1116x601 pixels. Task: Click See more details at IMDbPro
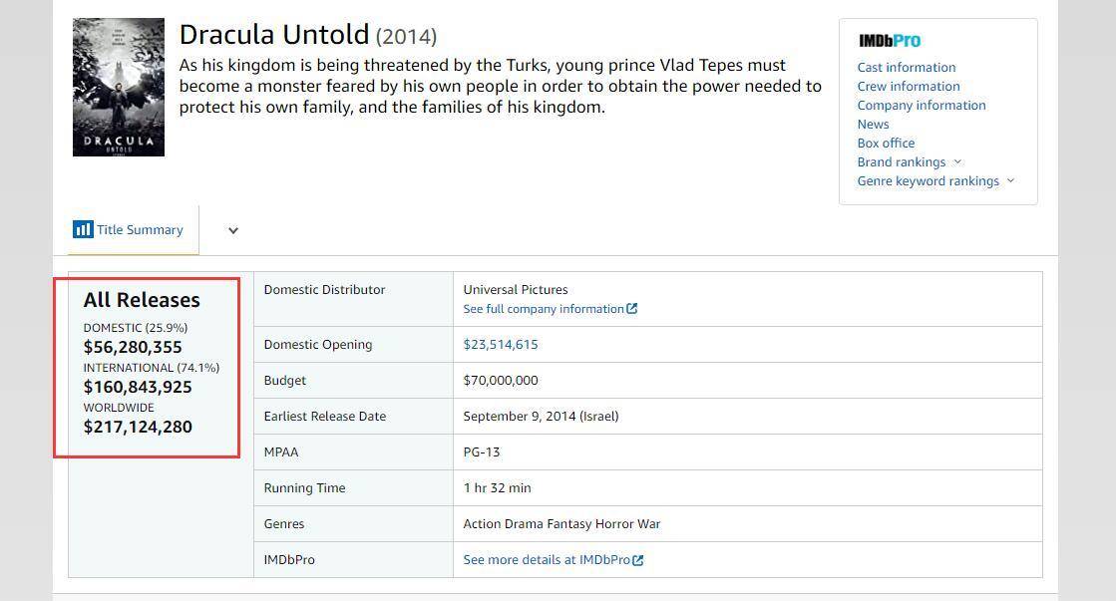547,560
